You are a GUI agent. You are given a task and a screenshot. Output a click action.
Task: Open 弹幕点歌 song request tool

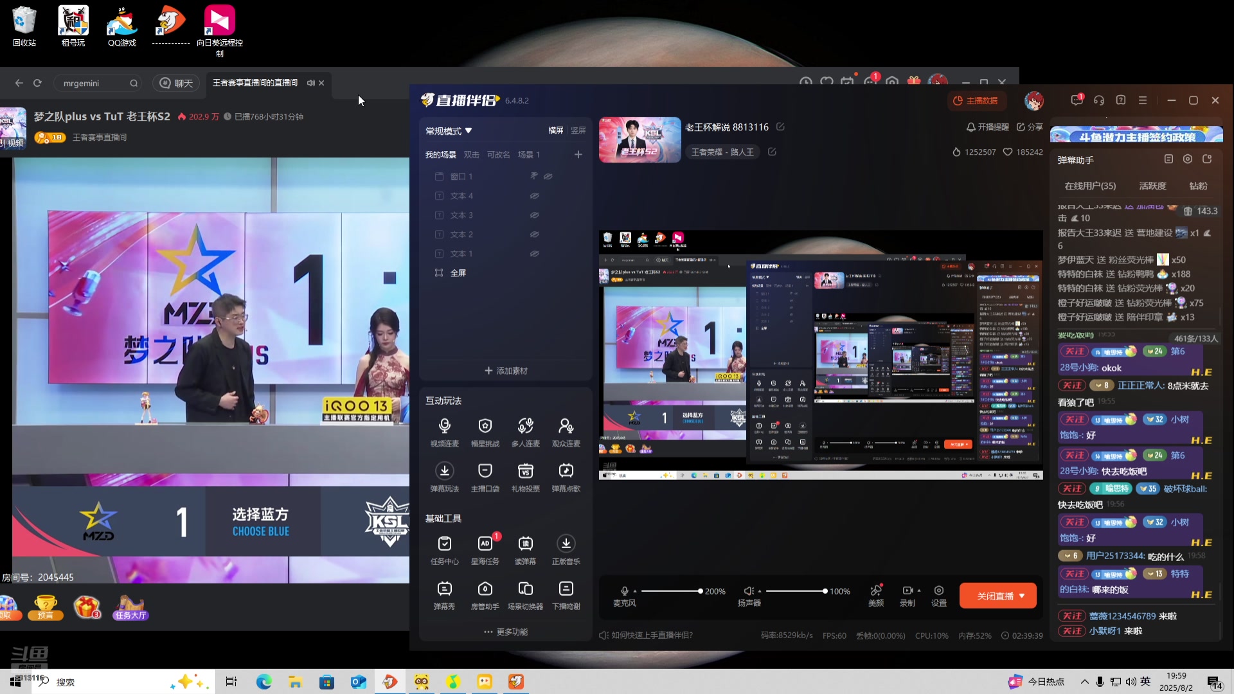pyautogui.click(x=566, y=477)
